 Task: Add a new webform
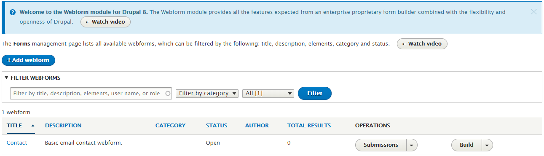click(x=28, y=60)
